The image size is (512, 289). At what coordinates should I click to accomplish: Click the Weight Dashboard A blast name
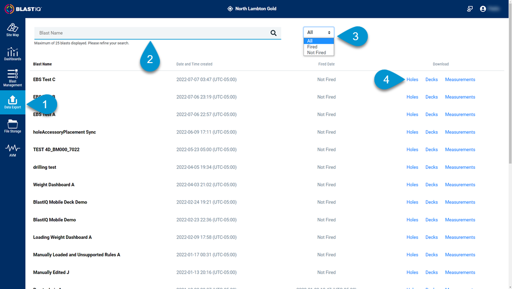point(54,185)
